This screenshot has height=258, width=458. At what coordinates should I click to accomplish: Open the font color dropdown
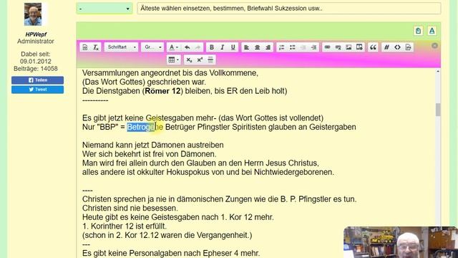[x=174, y=47]
